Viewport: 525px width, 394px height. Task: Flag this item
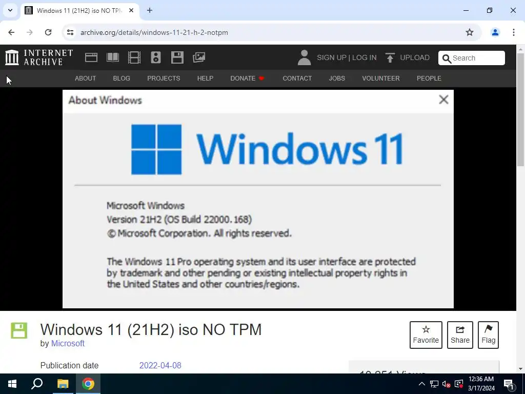488,335
